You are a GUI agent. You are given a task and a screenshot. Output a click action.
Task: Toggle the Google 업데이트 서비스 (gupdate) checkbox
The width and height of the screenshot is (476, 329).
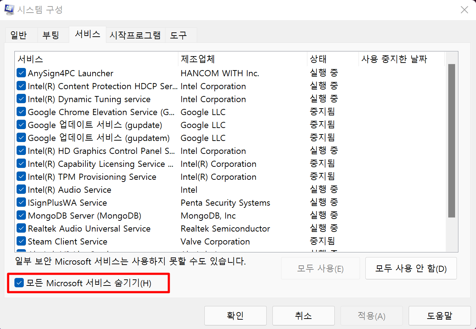(x=21, y=125)
